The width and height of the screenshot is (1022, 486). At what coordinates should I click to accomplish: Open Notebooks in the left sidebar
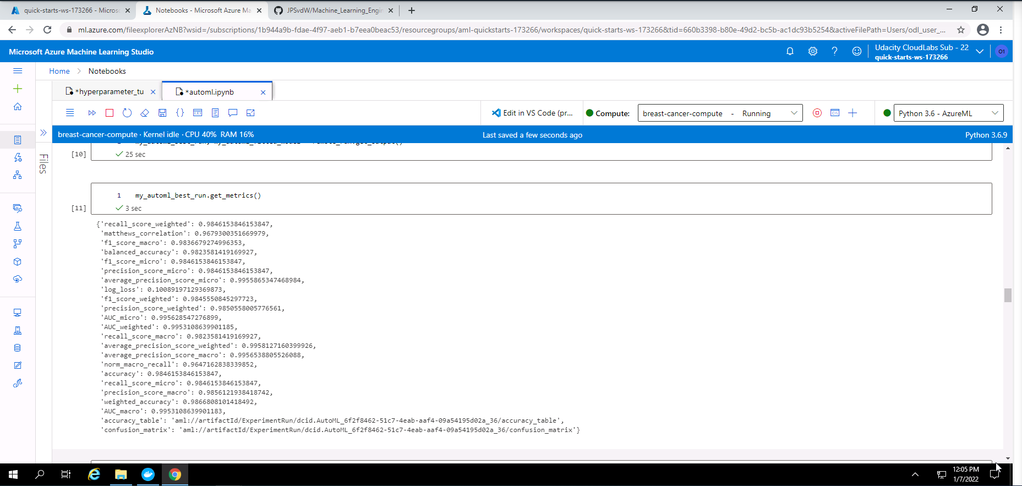coord(18,140)
